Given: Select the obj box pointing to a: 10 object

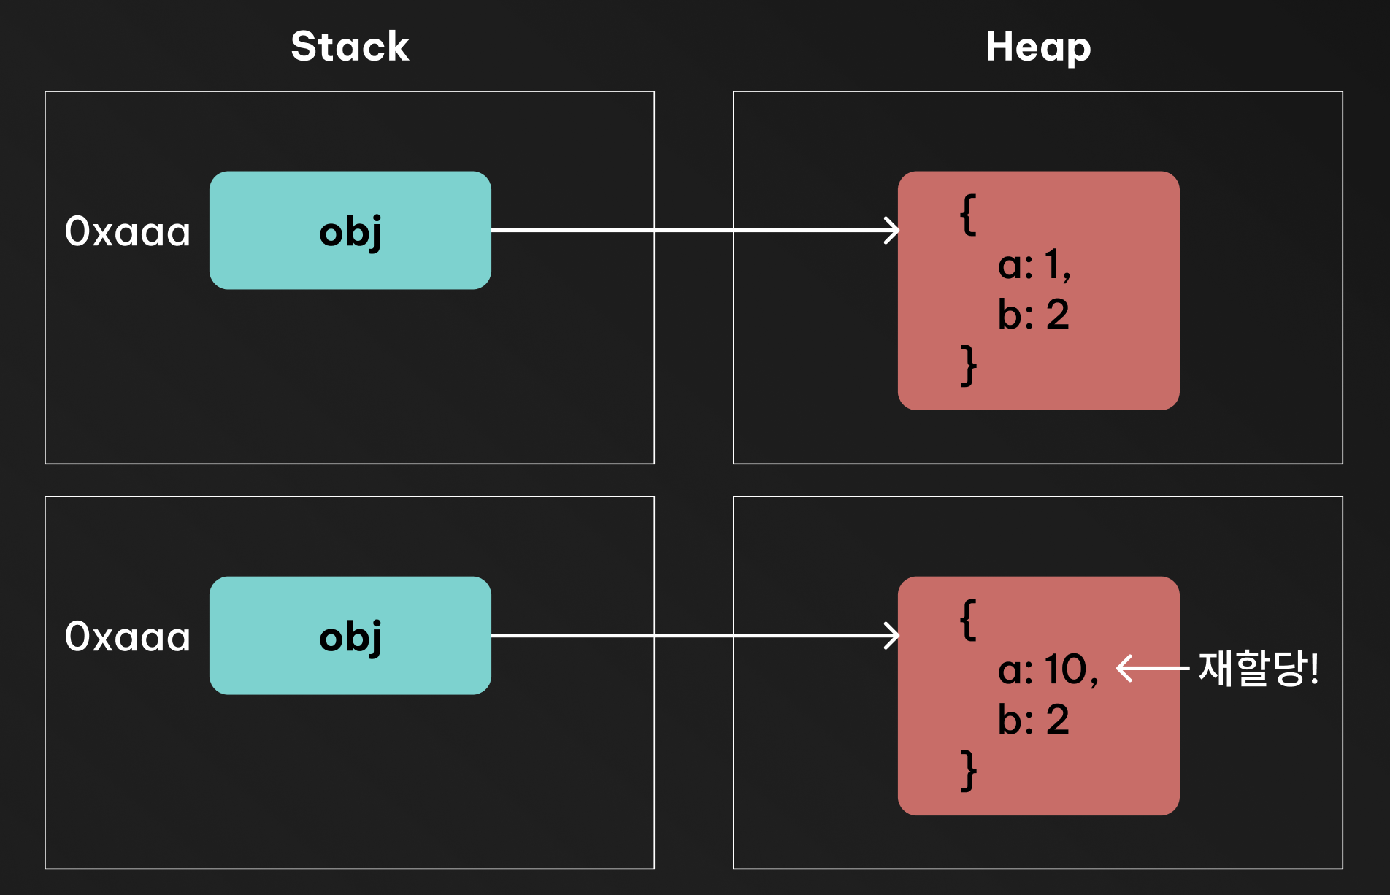Looking at the screenshot, I should (350, 636).
